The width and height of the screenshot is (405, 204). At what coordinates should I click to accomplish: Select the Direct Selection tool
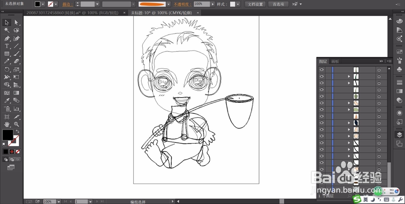16,23
